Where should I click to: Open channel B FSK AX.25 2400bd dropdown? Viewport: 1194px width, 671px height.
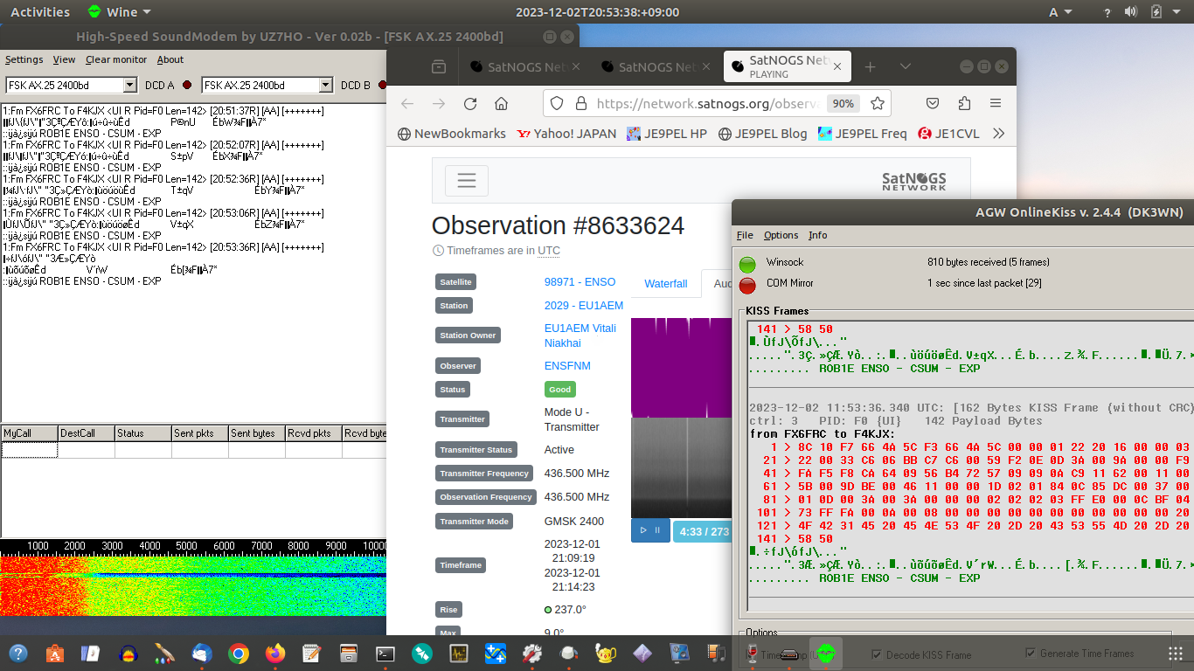(326, 85)
